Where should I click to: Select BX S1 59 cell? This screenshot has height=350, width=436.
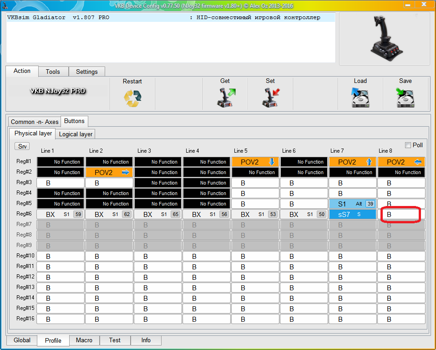(x=61, y=214)
